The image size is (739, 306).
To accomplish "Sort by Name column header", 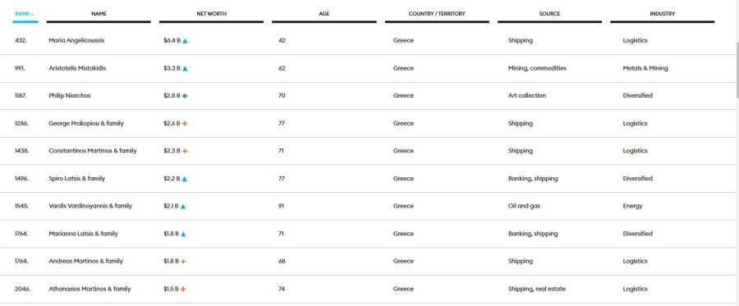I will click(x=99, y=14).
